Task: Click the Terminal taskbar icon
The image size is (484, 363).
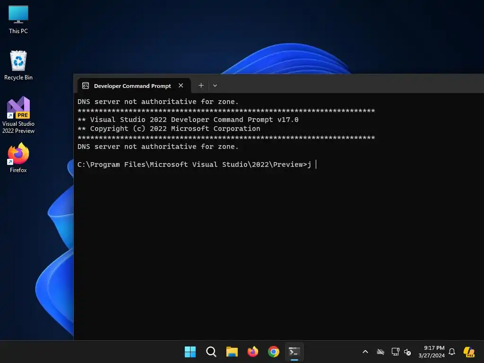Action: 294,352
